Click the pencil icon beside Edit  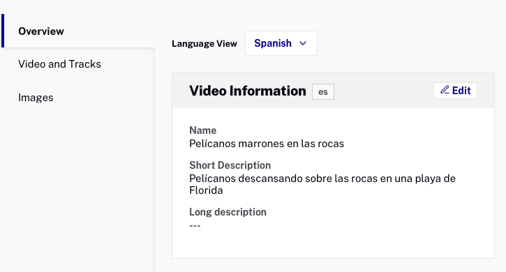(445, 90)
